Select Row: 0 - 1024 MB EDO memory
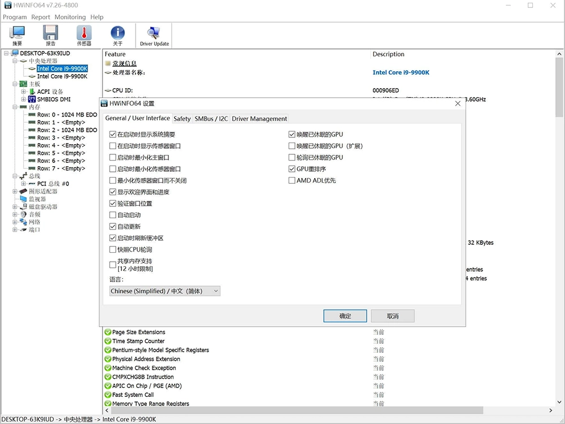The image size is (565, 424). click(67, 115)
